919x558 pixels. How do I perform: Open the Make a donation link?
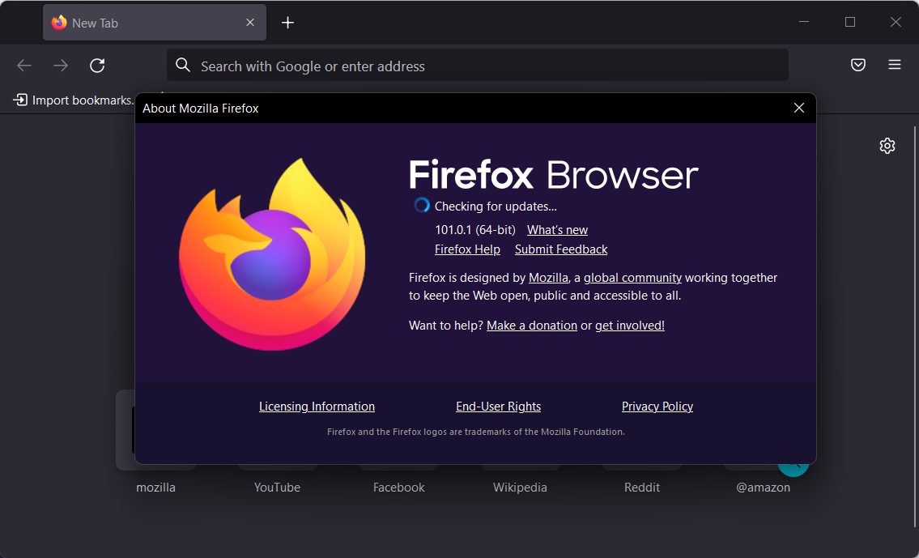tap(532, 326)
